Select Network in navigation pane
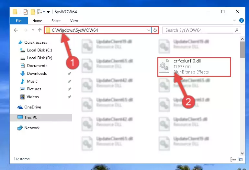This screenshot has width=249, height=170. [x=32, y=128]
